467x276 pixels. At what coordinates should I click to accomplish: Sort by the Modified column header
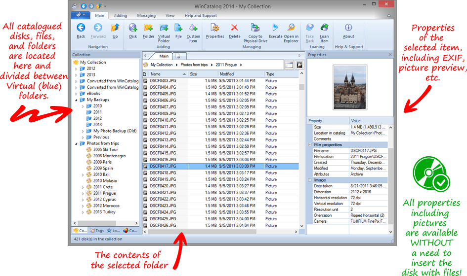pyautogui.click(x=241, y=74)
